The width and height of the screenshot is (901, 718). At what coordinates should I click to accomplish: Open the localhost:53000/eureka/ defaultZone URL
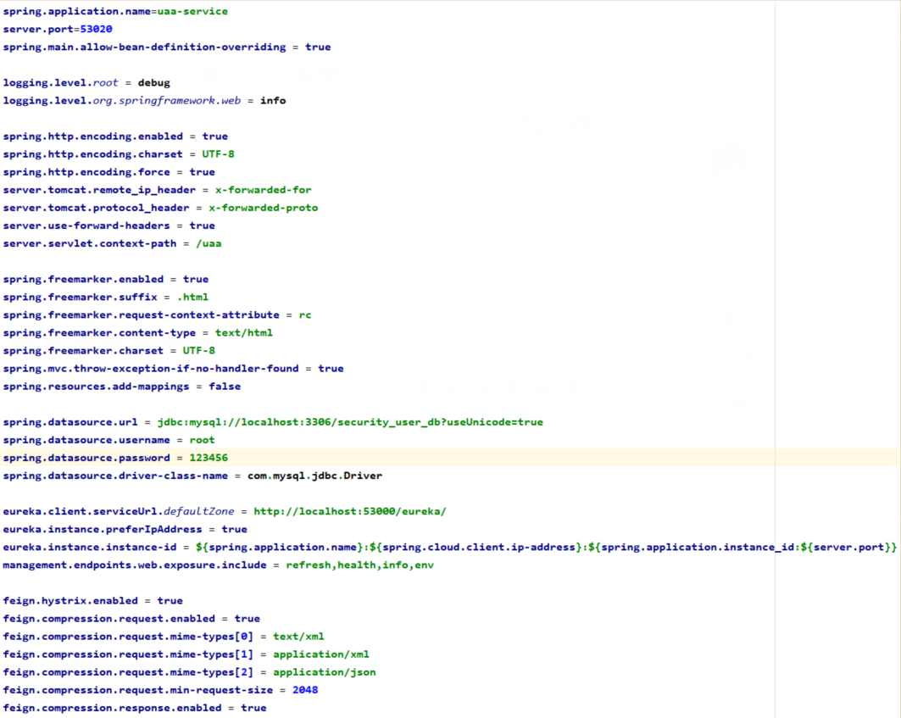350,512
